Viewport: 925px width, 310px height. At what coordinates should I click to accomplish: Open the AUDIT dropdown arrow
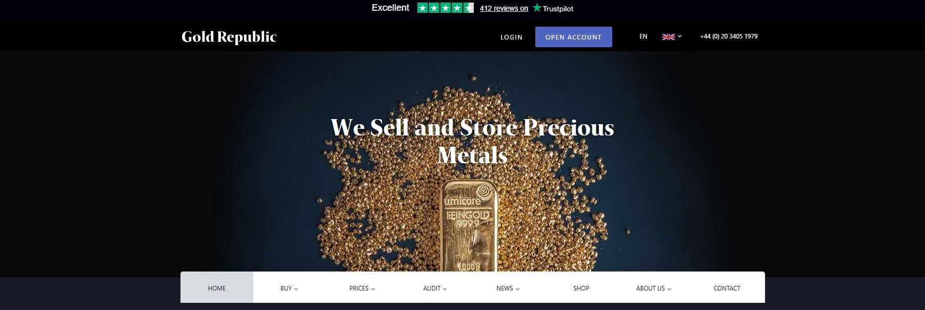click(445, 289)
